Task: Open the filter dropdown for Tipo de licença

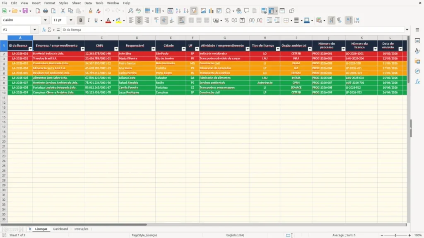Action: click(278, 49)
